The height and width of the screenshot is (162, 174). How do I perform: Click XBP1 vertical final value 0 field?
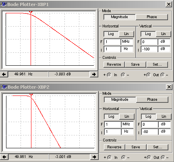point(149,42)
